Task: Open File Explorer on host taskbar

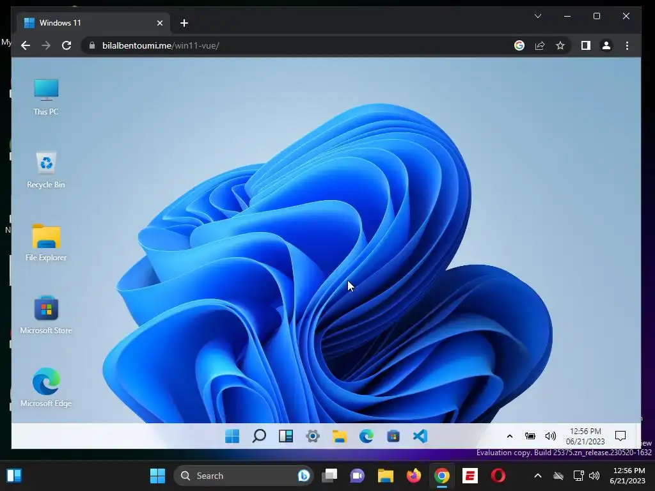Action: (386, 476)
